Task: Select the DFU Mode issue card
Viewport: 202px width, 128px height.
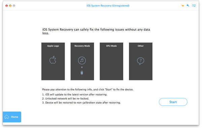Action: point(111,61)
